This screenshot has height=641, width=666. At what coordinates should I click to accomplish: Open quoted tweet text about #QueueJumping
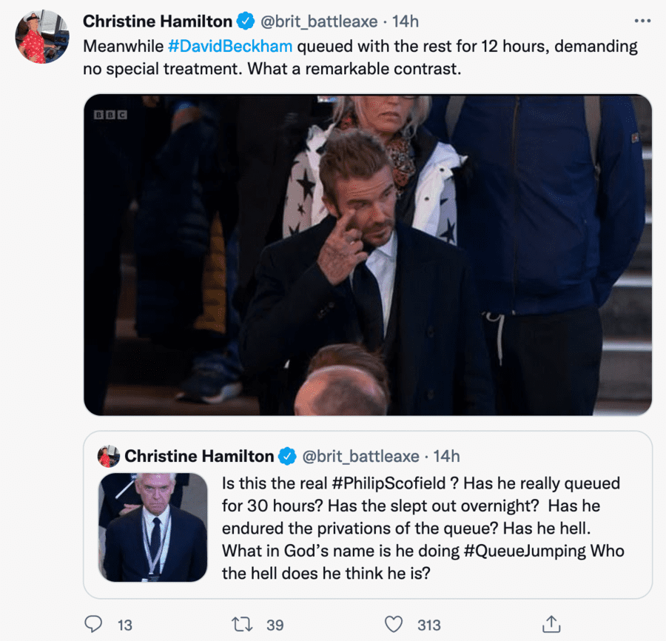coord(422,528)
